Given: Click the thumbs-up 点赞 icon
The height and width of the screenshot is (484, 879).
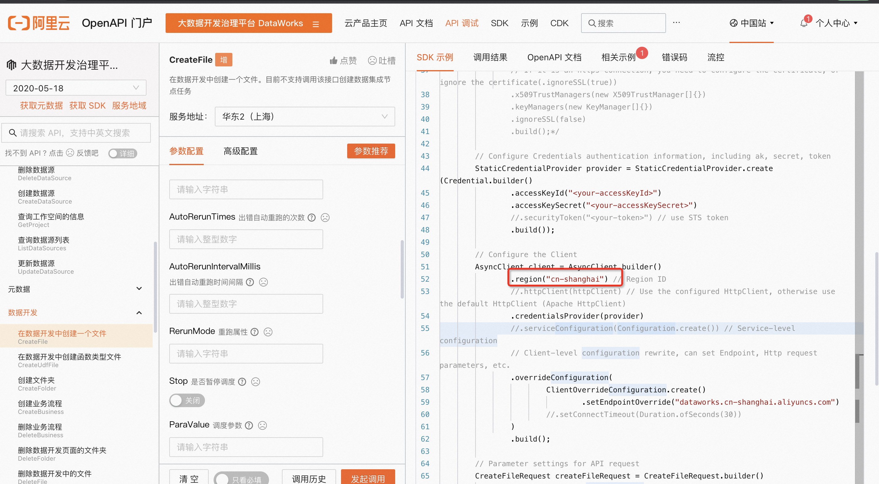Looking at the screenshot, I should 333,60.
